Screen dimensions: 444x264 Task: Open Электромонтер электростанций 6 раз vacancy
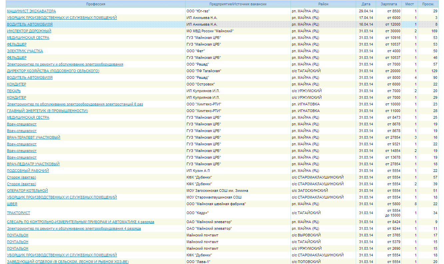coord(75,104)
